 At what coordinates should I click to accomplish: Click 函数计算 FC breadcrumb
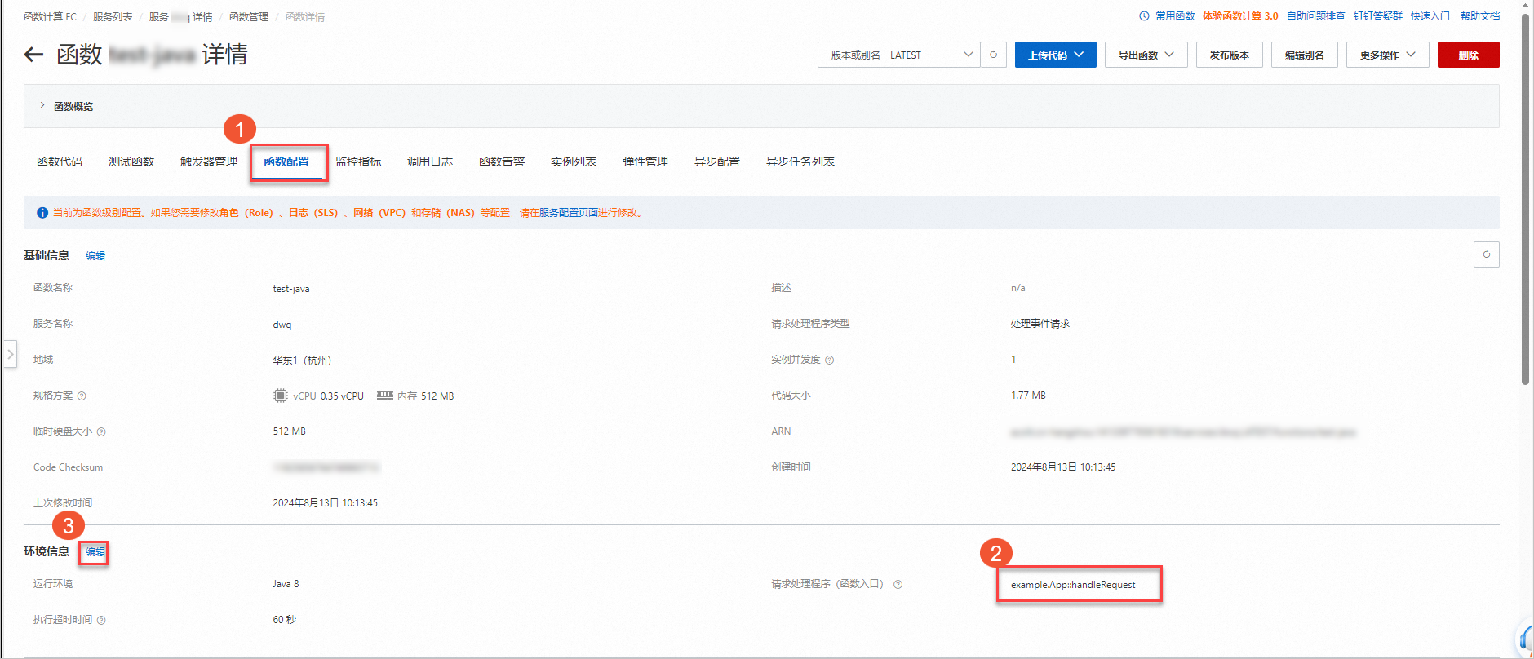(50, 17)
